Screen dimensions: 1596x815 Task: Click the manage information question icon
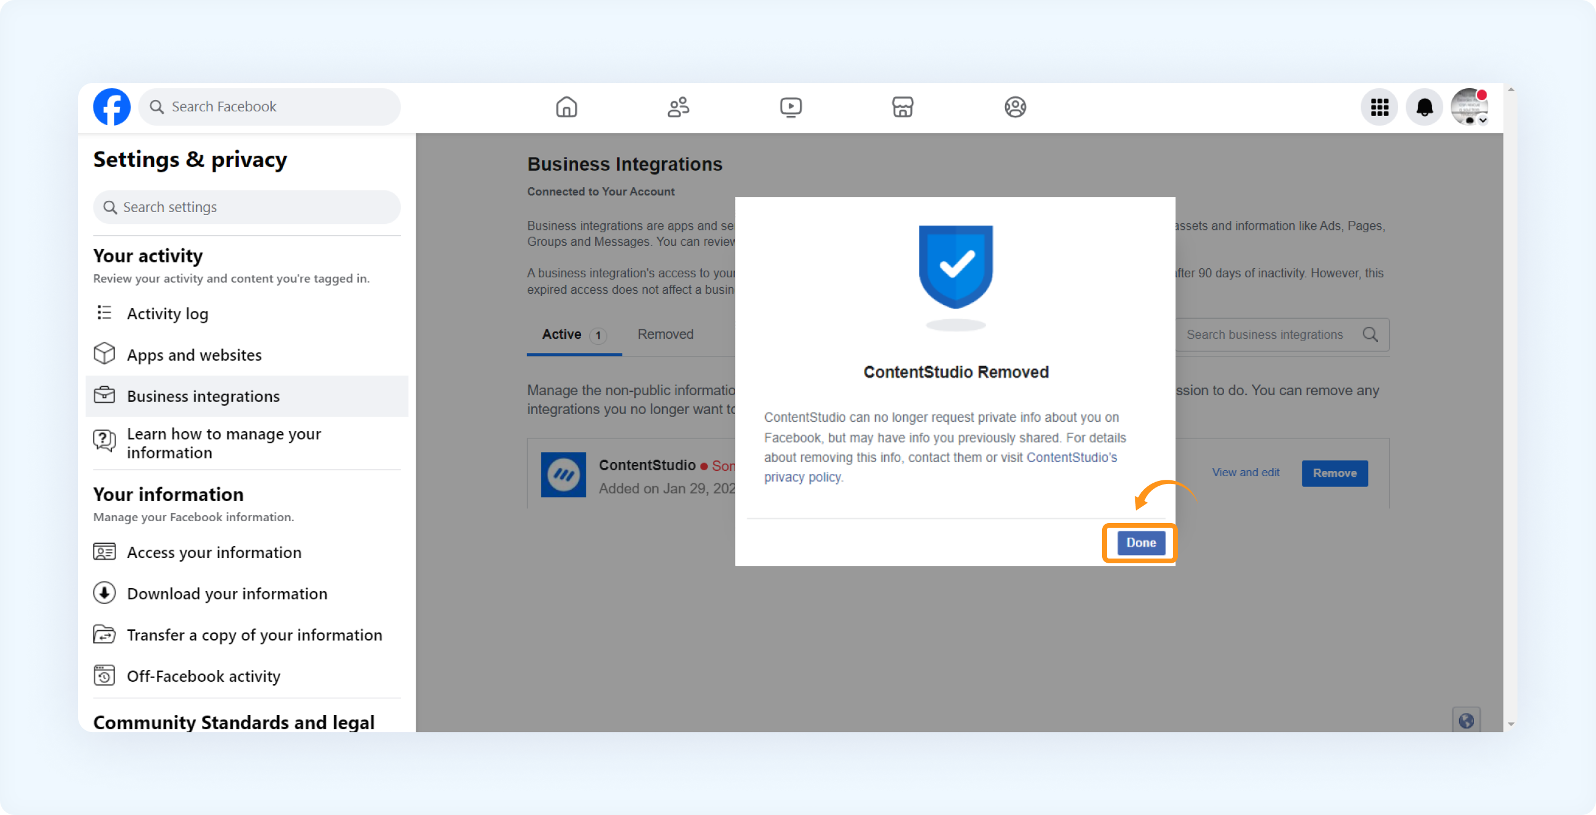coord(104,441)
